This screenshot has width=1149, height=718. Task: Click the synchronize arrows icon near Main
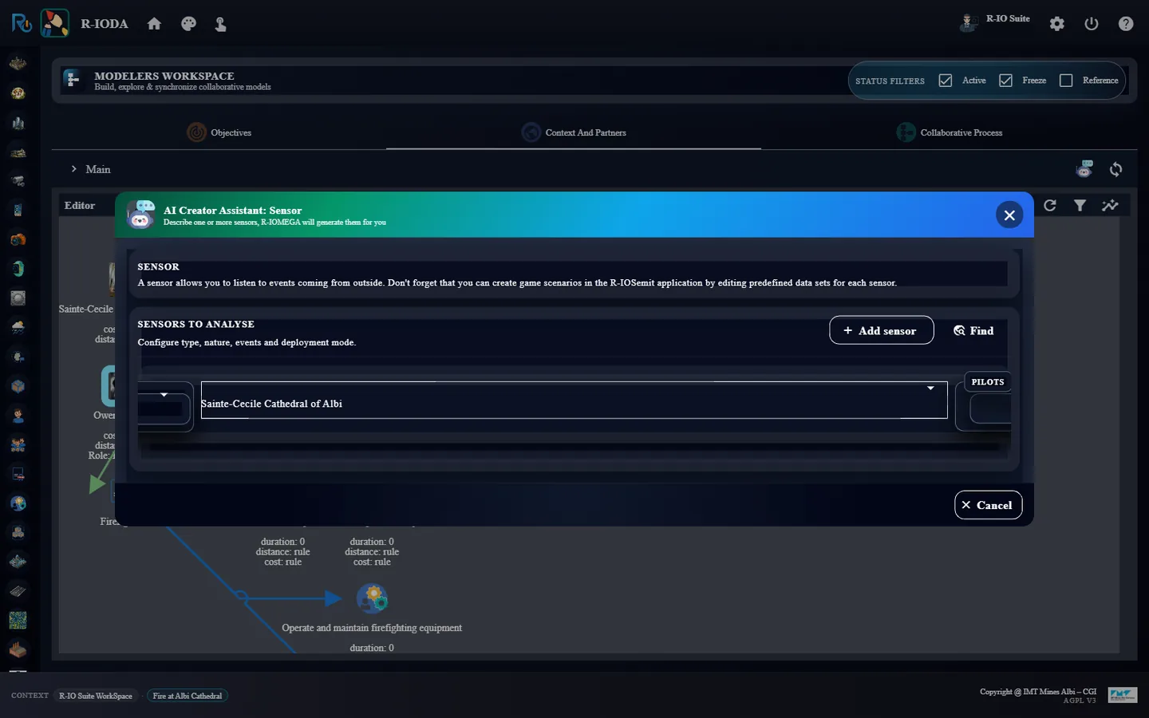coord(1115,169)
